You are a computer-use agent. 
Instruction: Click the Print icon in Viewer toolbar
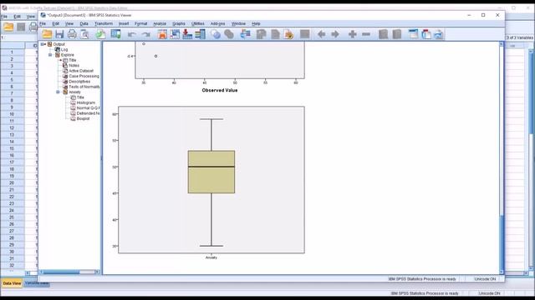[72, 34]
